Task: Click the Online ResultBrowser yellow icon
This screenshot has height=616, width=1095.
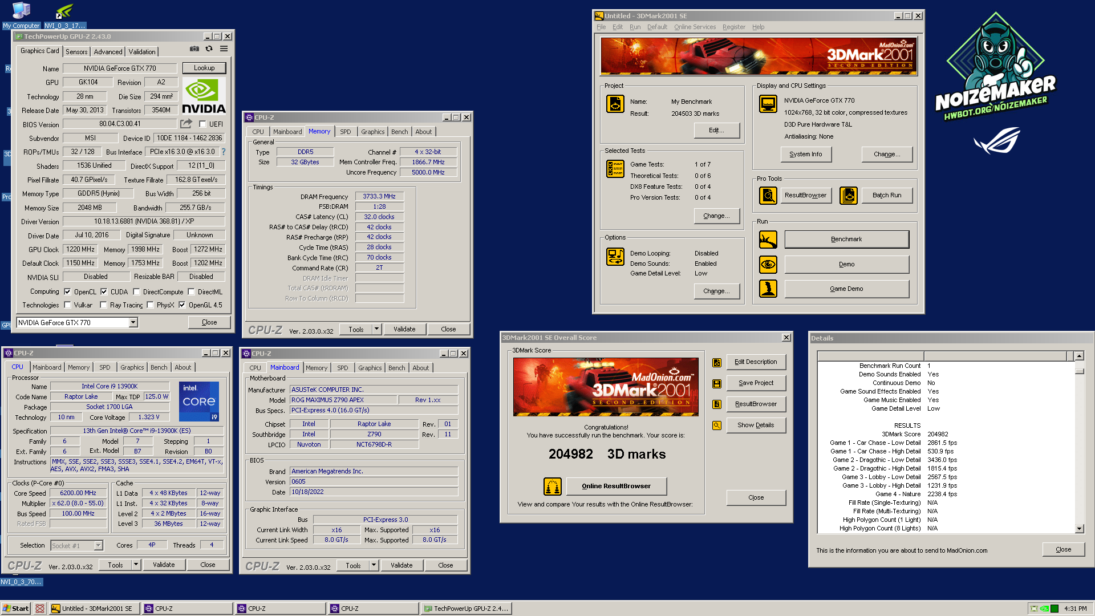Action: pos(553,487)
